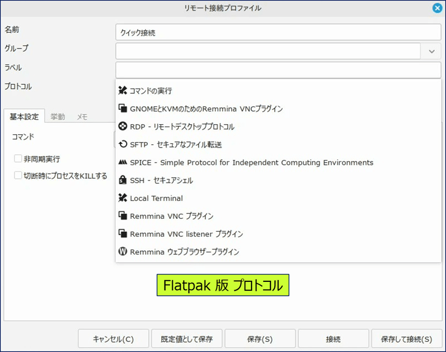This screenshot has height=352, width=446.
Task: Open the 挙動 tab
Action: pos(58,116)
